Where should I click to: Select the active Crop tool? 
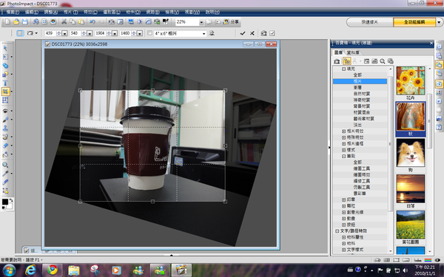(x=5, y=92)
